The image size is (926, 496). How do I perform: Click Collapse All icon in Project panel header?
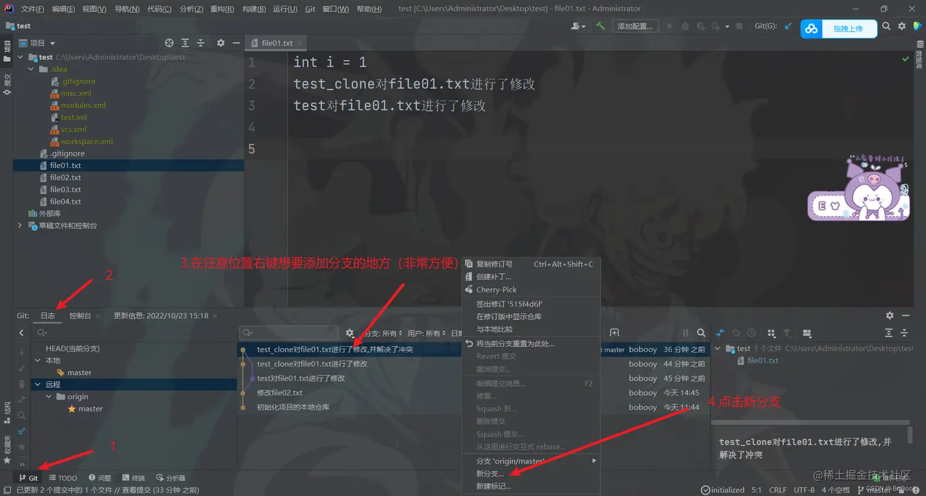(x=200, y=43)
